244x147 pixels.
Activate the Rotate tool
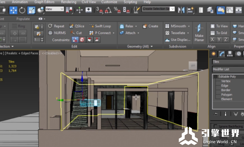[x=22, y=10]
